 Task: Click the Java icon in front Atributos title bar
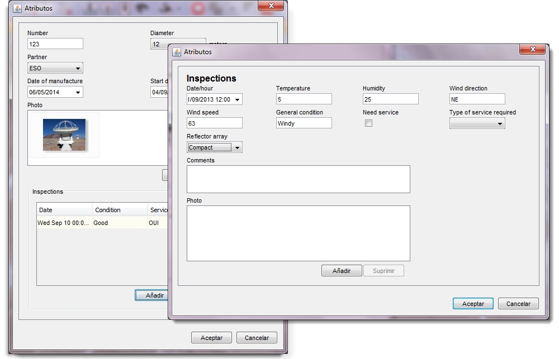(x=177, y=52)
